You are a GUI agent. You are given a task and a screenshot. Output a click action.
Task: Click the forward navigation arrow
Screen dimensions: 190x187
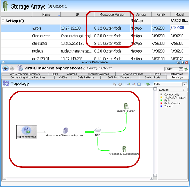click(12, 68)
